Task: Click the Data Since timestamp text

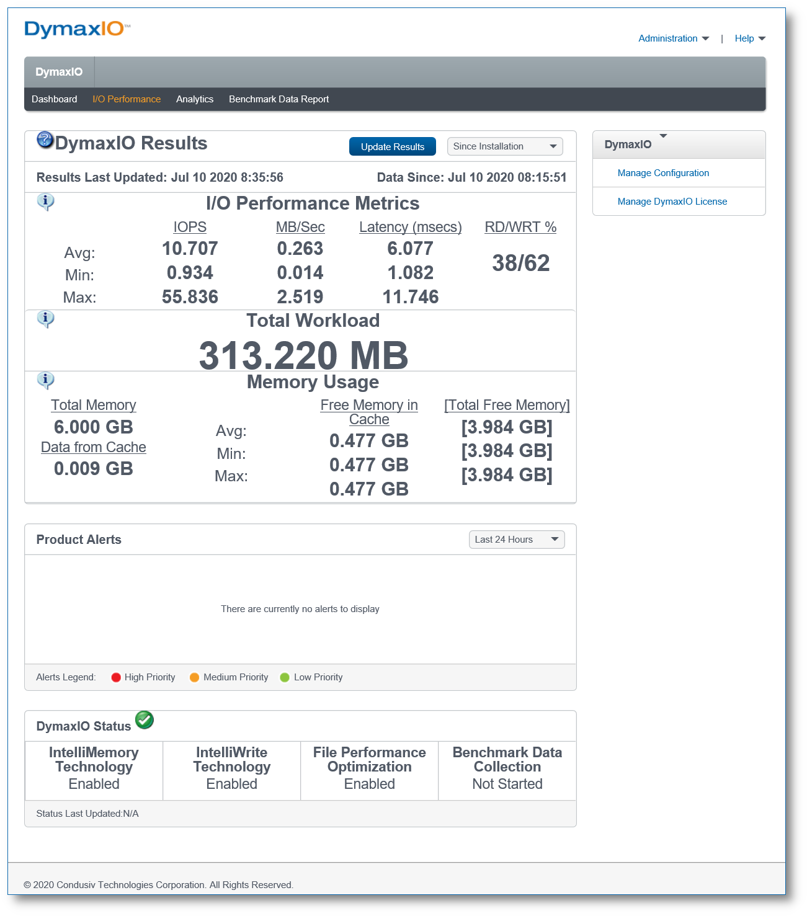Action: click(472, 177)
